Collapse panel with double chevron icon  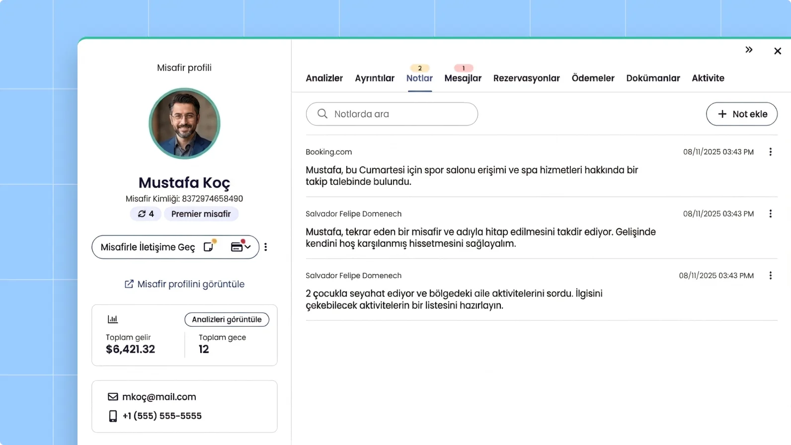click(749, 50)
